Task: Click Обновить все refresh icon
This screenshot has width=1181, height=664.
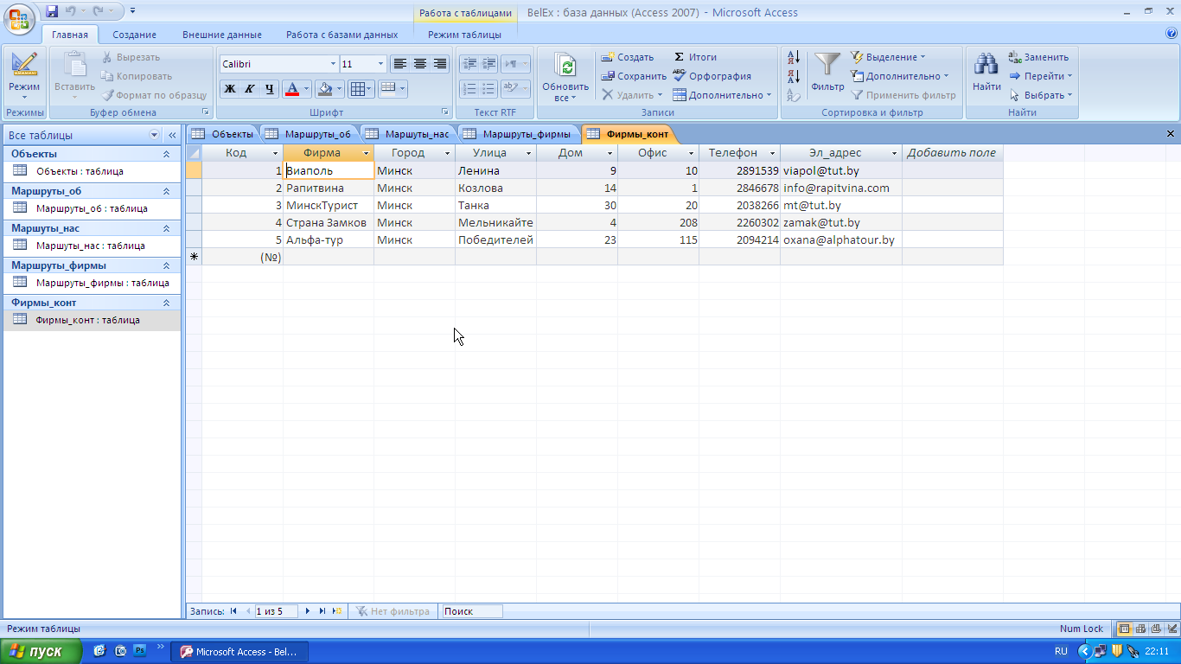Action: 565,76
